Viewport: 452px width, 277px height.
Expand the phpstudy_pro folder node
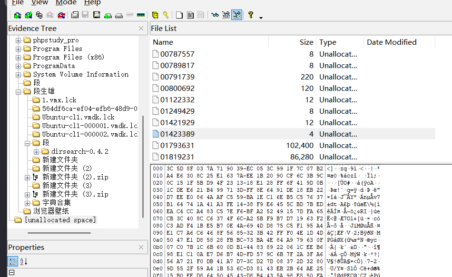[18, 40]
